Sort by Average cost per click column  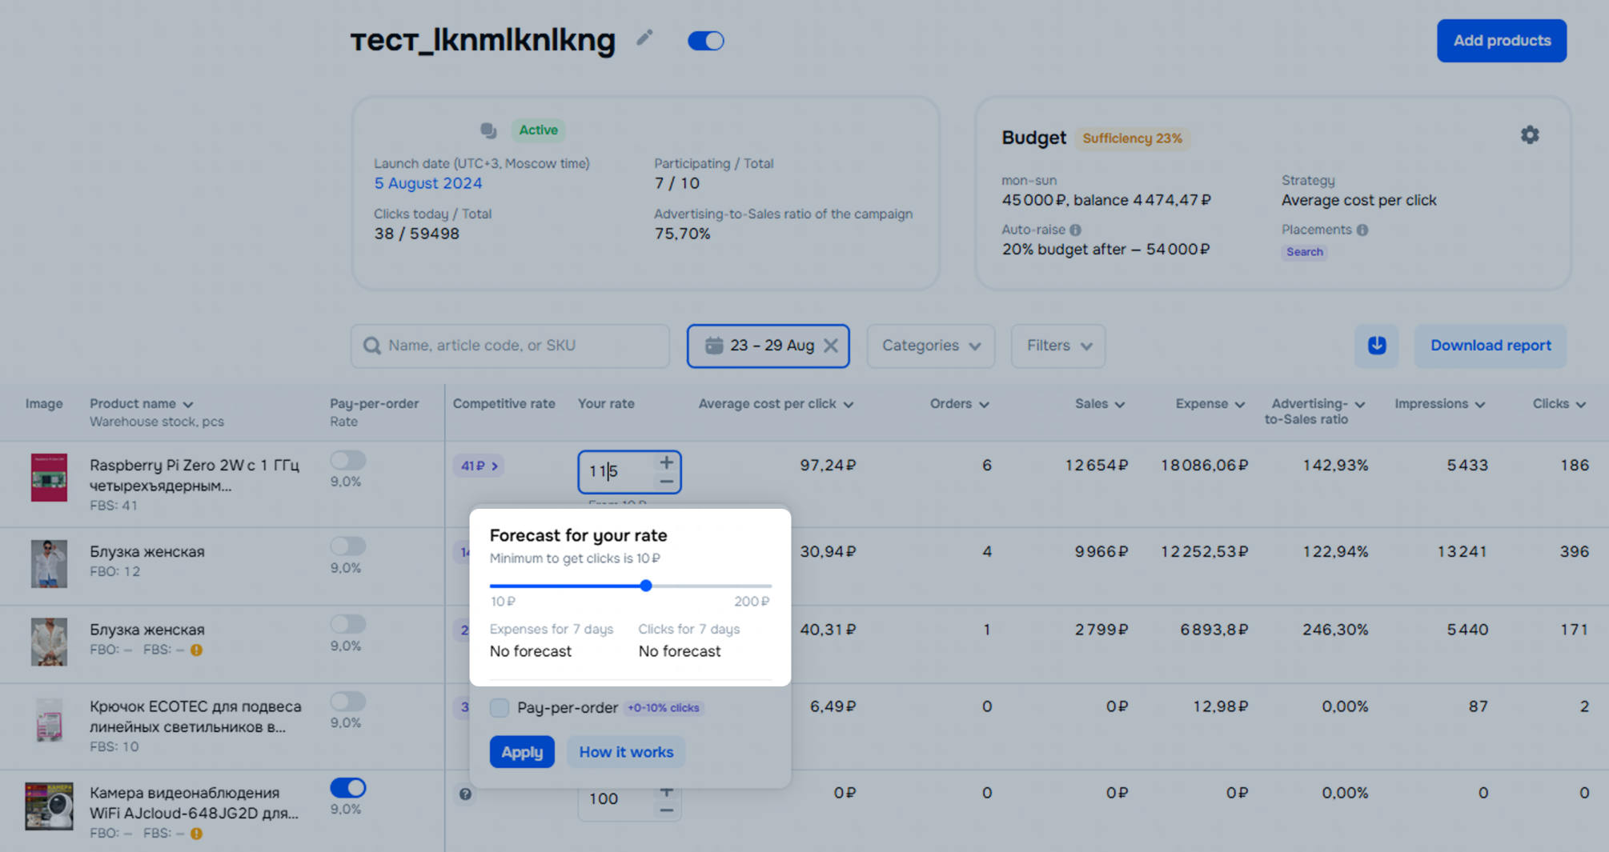[x=775, y=404]
